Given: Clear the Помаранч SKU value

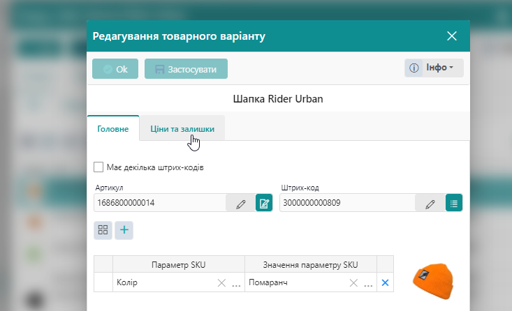Looking at the screenshot, I should pos(353,283).
